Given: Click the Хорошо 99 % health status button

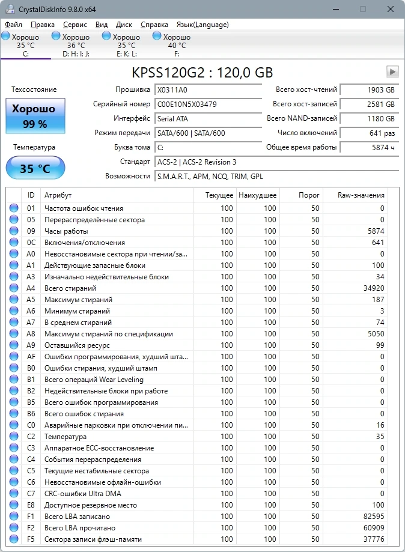Looking at the screenshot, I should (35, 116).
